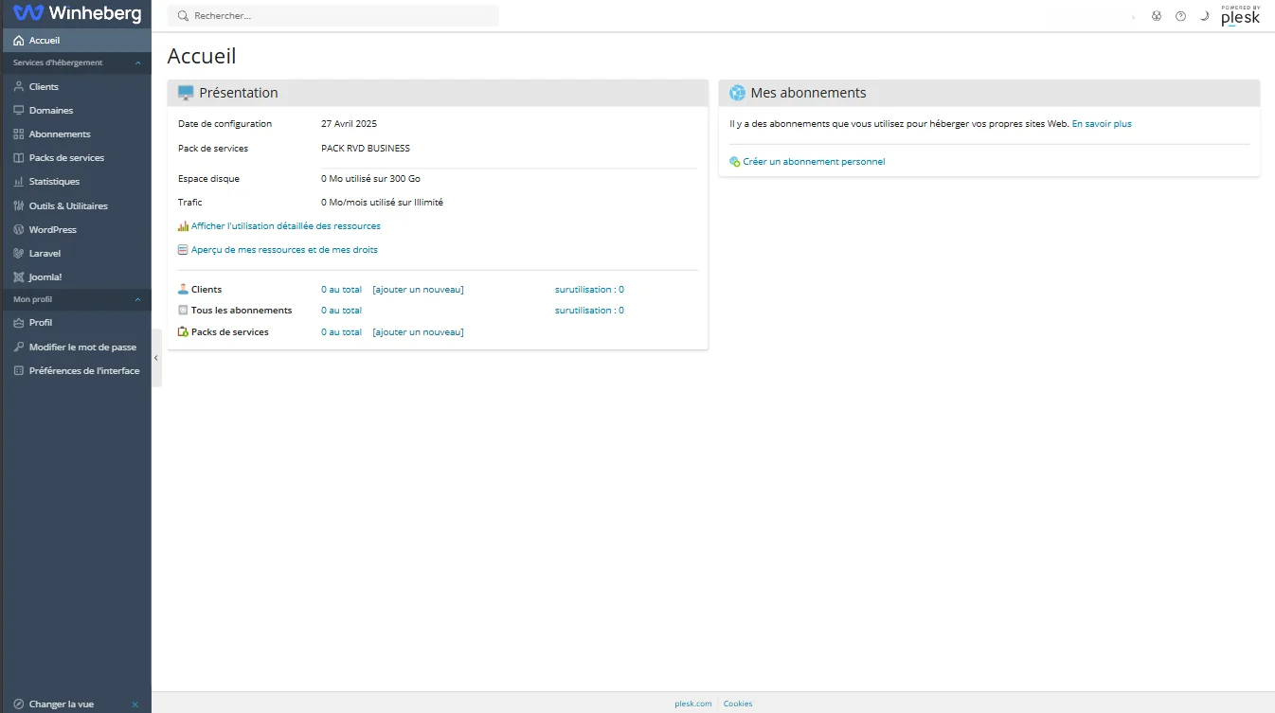Screen dimensions: 1275x713
Task: Open Afficher l'utilisation détaillée des ressources link
Action: pyautogui.click(x=286, y=226)
